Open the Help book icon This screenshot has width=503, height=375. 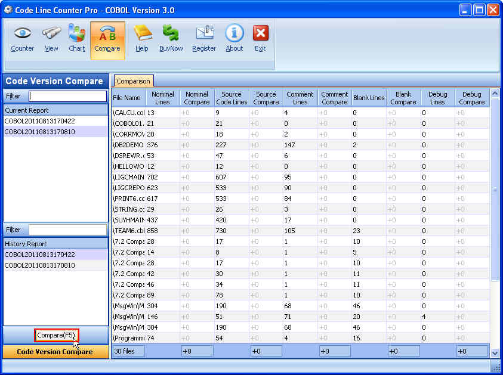pyautogui.click(x=142, y=39)
